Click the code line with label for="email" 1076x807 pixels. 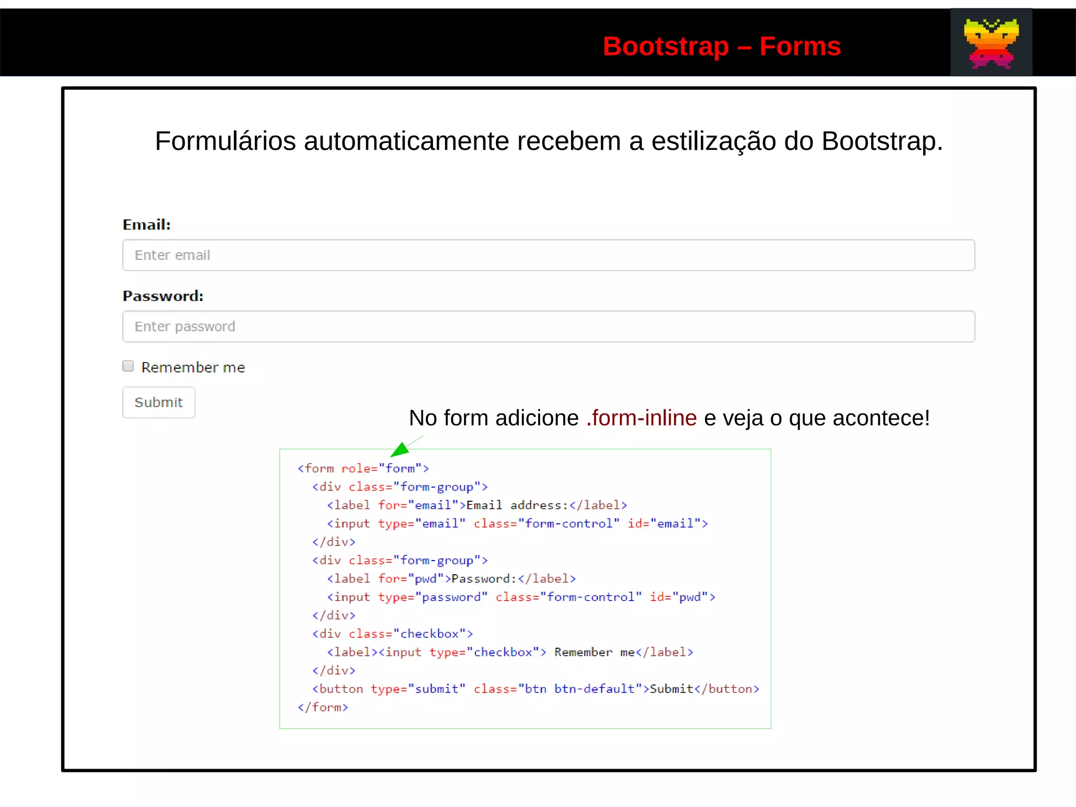(x=477, y=505)
